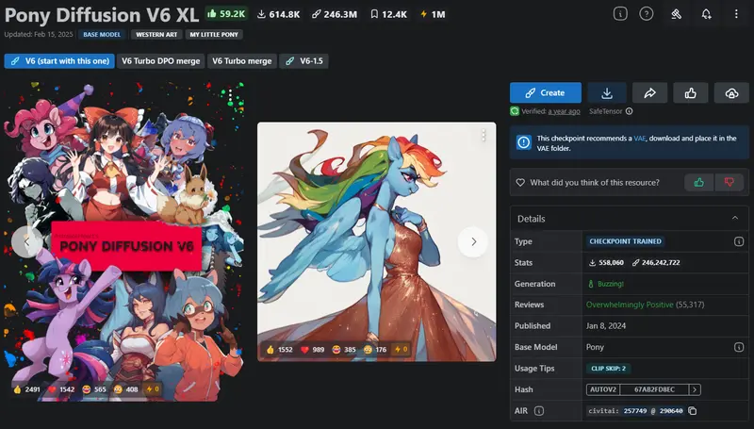754x429 pixels.
Task: Click cry reaction 408 on cover image
Action: [x=125, y=389]
